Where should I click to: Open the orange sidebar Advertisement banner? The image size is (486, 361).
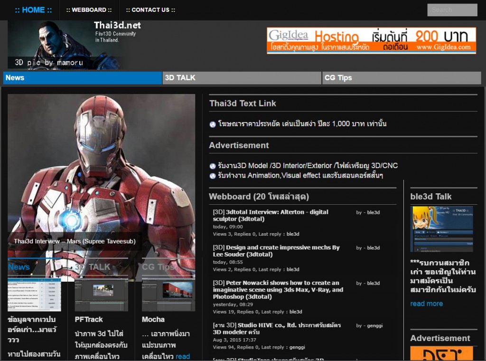441,353
